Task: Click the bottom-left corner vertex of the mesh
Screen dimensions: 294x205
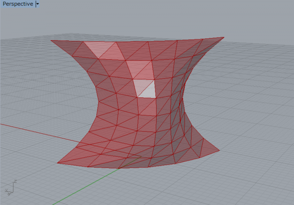Action: 57,163
